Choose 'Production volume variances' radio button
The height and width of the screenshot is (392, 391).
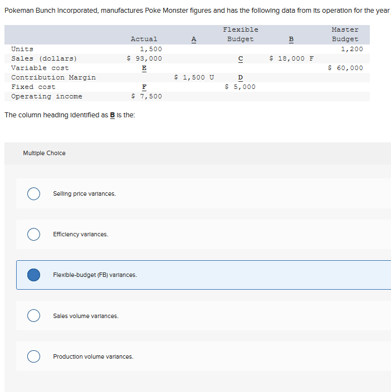[33, 356]
